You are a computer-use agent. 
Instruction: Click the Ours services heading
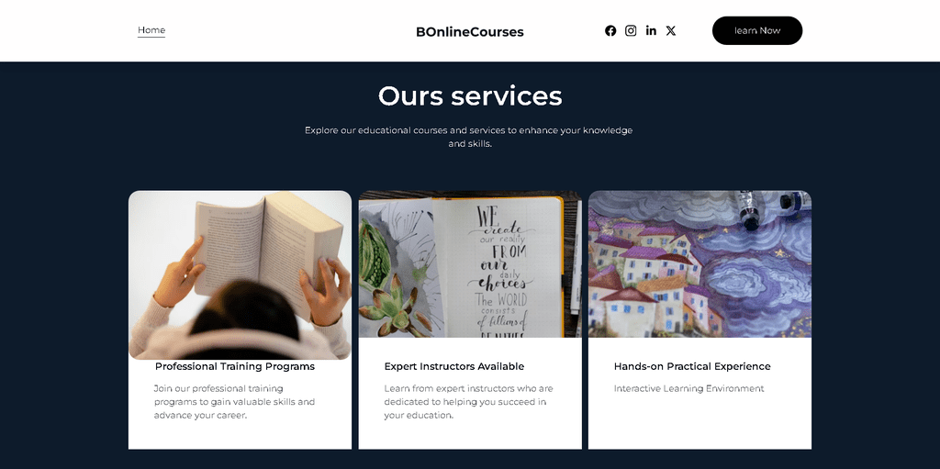[470, 95]
